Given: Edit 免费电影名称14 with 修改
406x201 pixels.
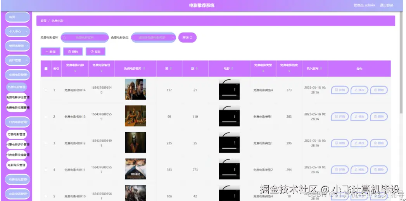Looking at the screenshot, I should [359, 90].
